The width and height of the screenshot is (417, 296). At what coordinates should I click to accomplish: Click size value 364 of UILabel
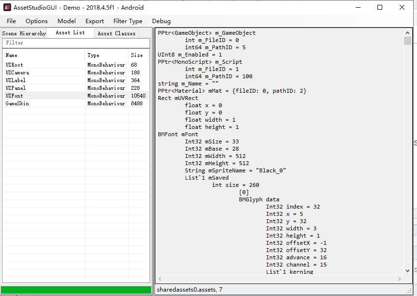tap(135, 80)
